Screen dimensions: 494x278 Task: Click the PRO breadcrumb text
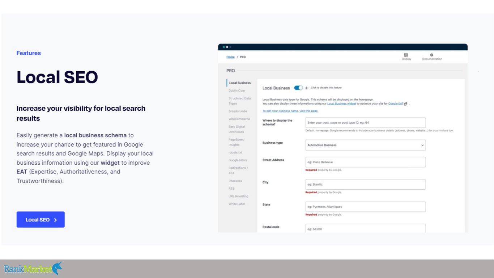[x=243, y=57]
